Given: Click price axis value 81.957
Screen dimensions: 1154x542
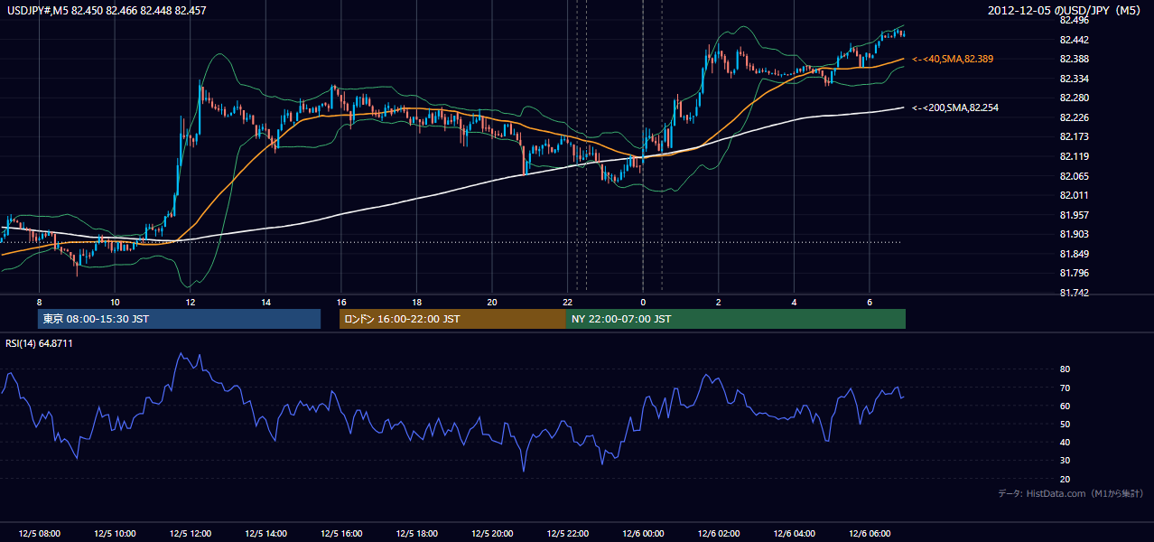Looking at the screenshot, I should [1075, 215].
